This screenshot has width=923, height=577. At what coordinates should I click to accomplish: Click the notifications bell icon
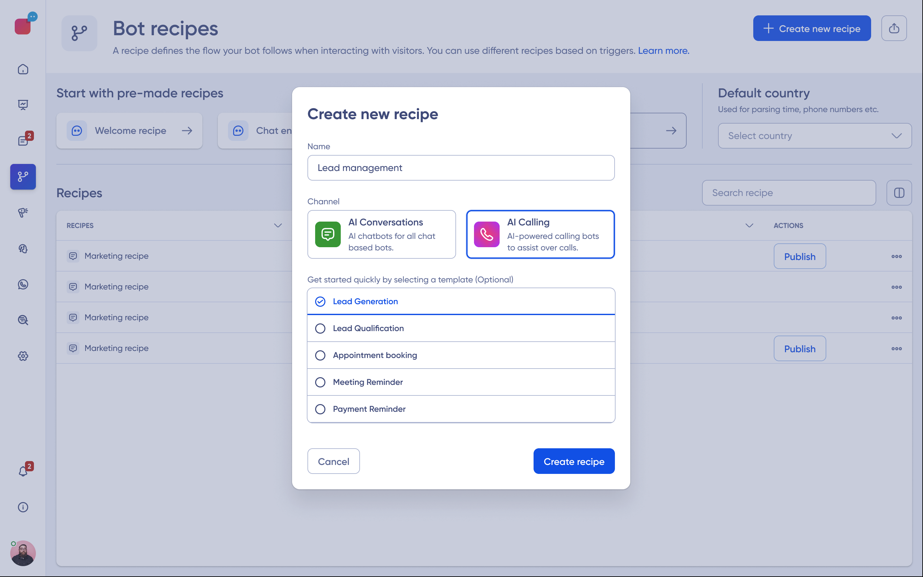point(23,471)
